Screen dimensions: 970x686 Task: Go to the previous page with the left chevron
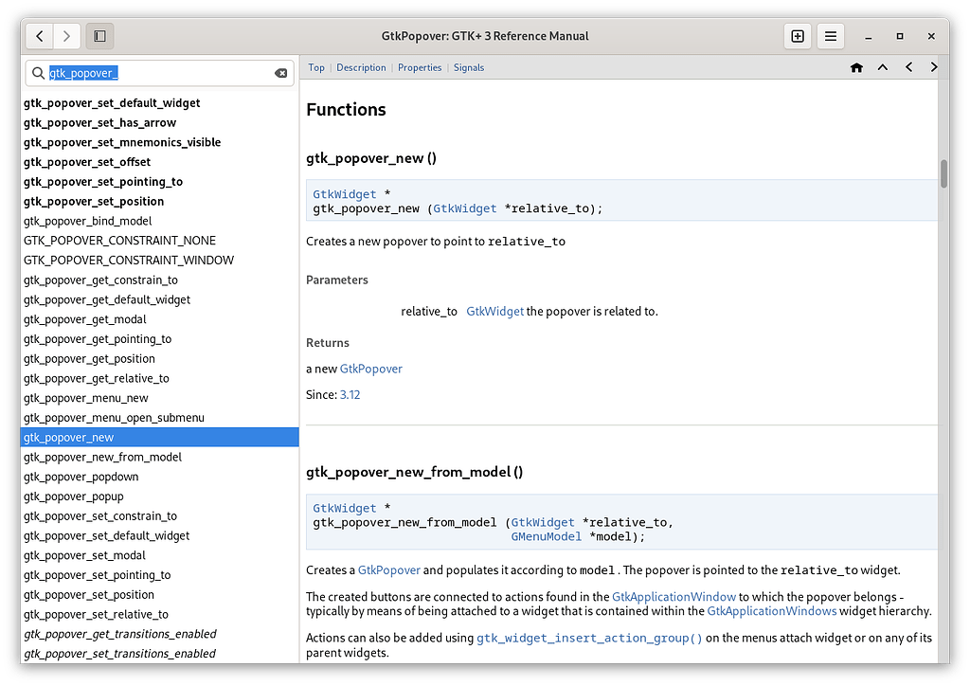coord(908,67)
